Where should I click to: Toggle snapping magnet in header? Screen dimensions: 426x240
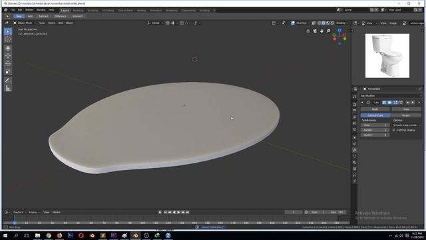tap(168, 23)
